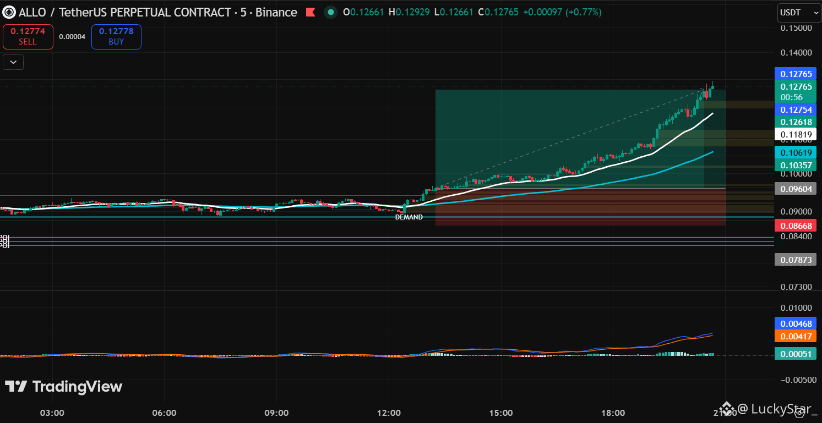Click the 0.01000 indicator axis tick
The image size is (822, 423).
click(796, 307)
